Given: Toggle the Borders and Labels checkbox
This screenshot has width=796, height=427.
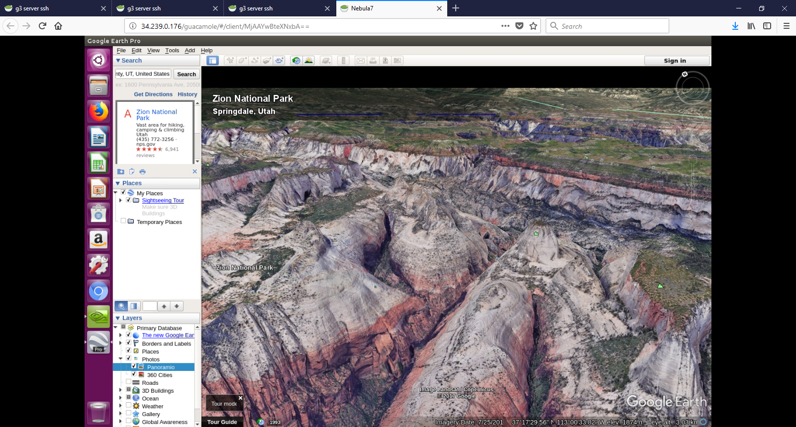Looking at the screenshot, I should click(128, 343).
